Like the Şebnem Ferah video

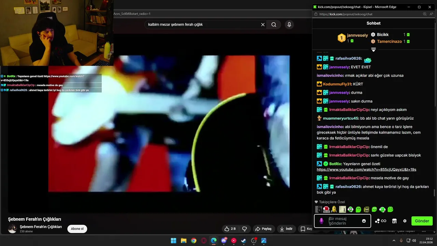click(230, 229)
